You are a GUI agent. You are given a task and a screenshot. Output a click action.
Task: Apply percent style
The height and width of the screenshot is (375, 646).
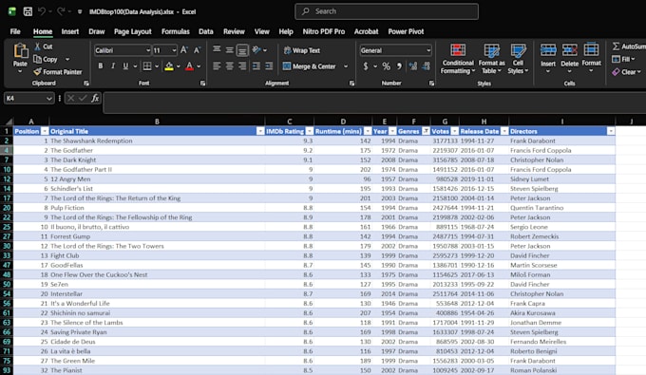[386, 66]
